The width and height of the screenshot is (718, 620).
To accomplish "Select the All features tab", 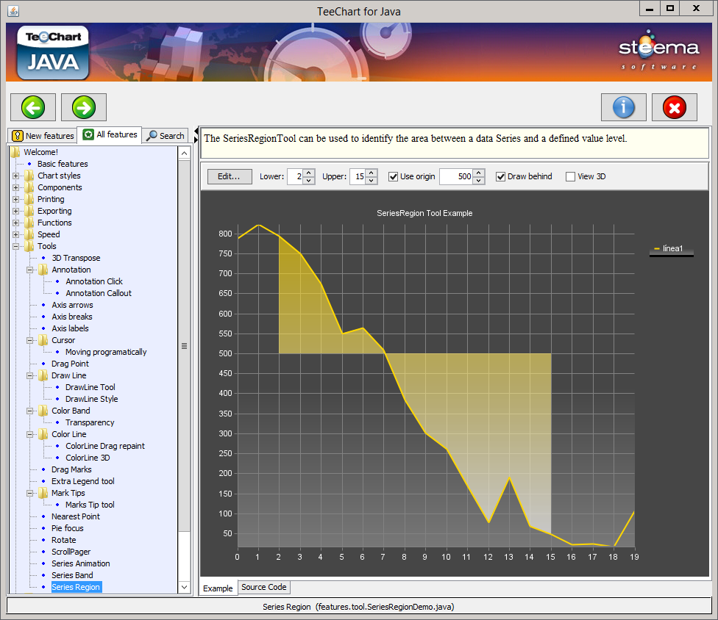I will pyautogui.click(x=110, y=134).
